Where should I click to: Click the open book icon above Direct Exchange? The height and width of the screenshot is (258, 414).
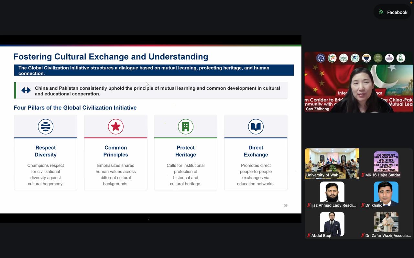pyautogui.click(x=256, y=126)
